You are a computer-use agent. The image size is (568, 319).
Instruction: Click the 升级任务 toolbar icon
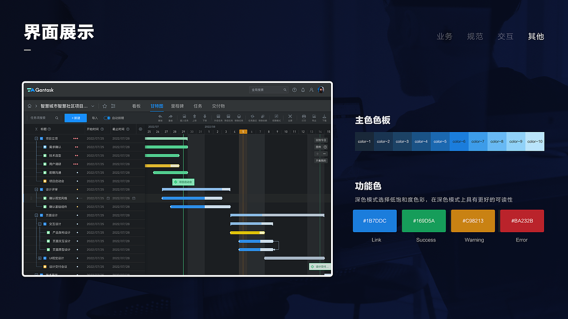(218, 117)
